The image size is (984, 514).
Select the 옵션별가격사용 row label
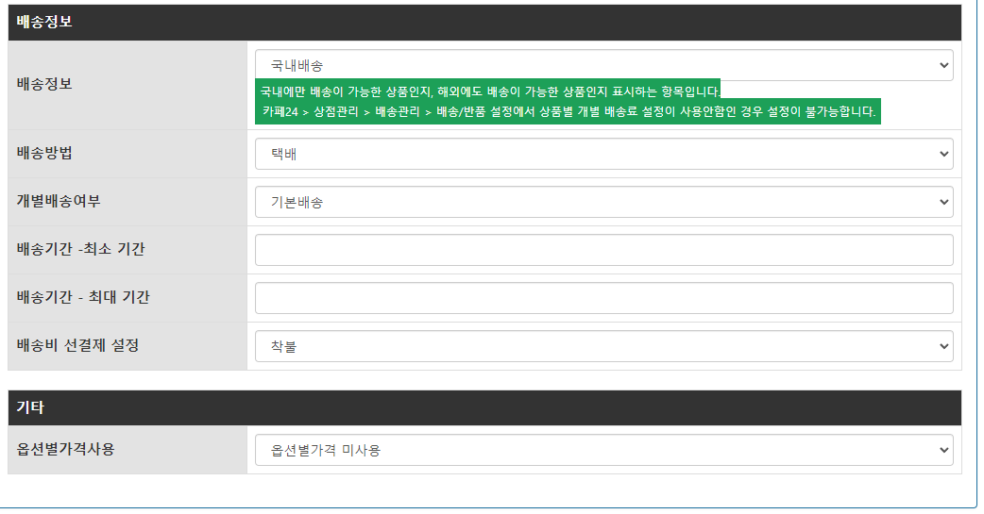pyautogui.click(x=65, y=450)
